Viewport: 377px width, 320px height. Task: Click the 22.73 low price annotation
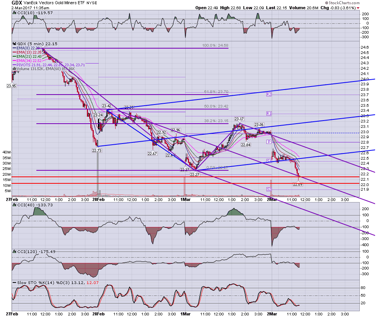97,150
